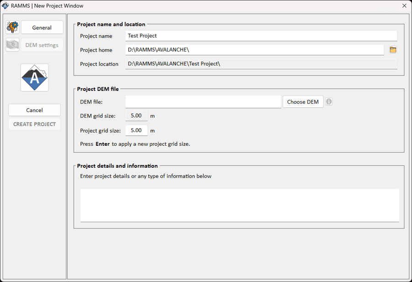The height and width of the screenshot is (282, 412).
Task: Click the 'DEM grid size:' label
Action: (98, 116)
